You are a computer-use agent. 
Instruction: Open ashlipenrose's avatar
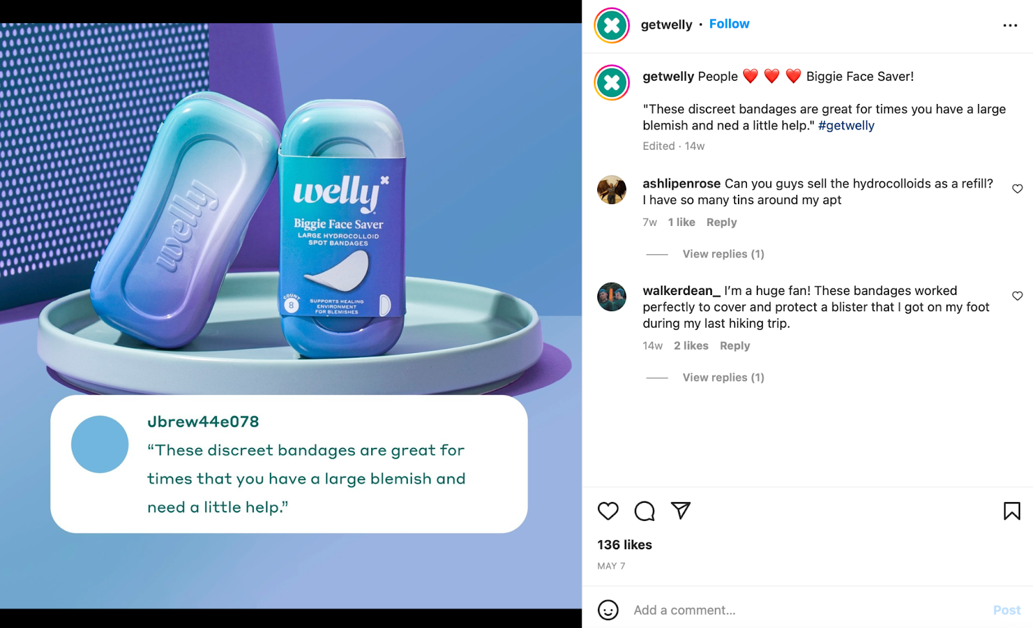611,190
